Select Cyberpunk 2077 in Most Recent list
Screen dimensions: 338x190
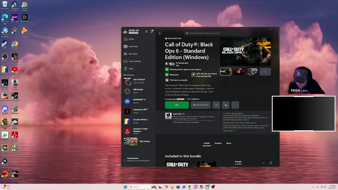pos(138,111)
